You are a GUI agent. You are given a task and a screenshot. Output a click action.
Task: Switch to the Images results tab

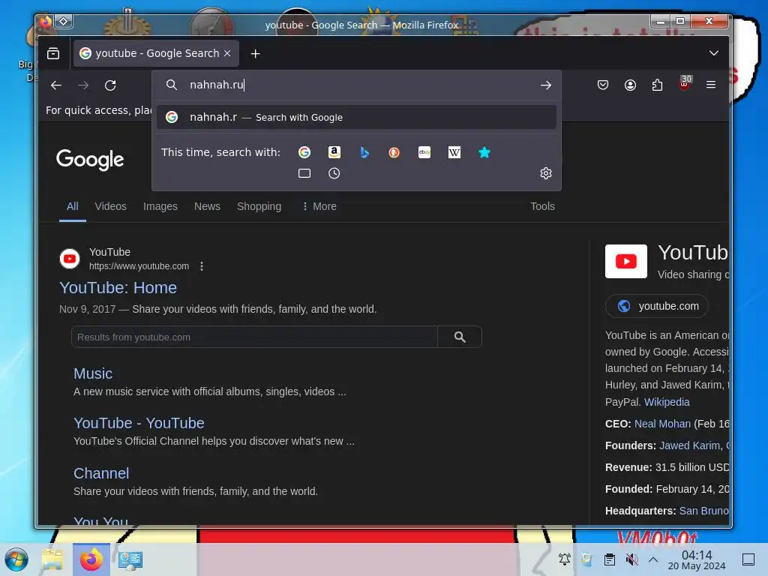tap(160, 206)
